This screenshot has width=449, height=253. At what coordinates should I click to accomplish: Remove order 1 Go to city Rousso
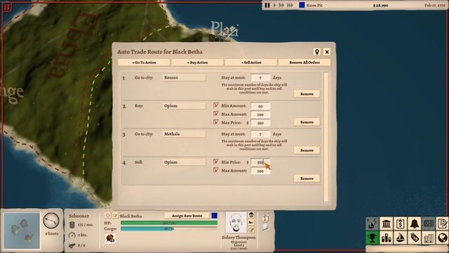(307, 93)
